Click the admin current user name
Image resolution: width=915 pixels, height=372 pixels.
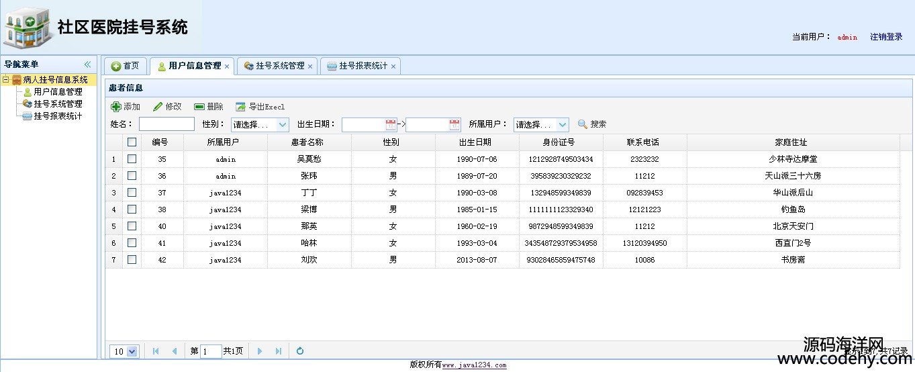(847, 38)
